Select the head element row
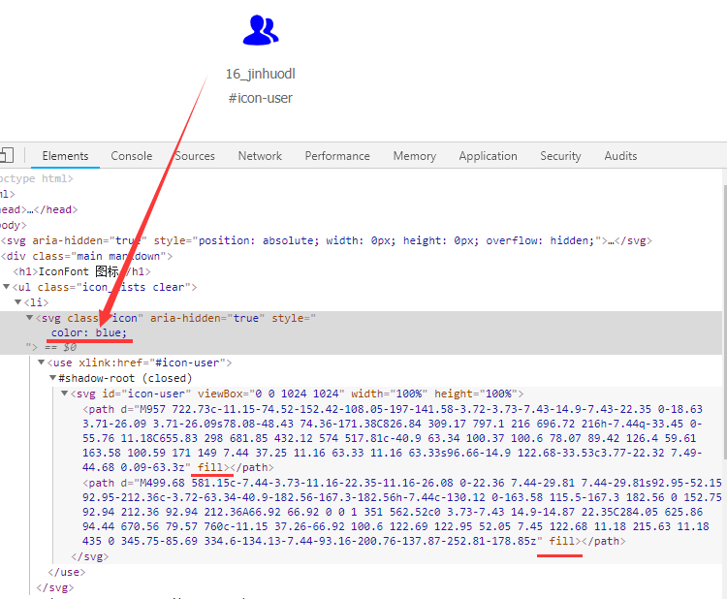 coord(361,209)
